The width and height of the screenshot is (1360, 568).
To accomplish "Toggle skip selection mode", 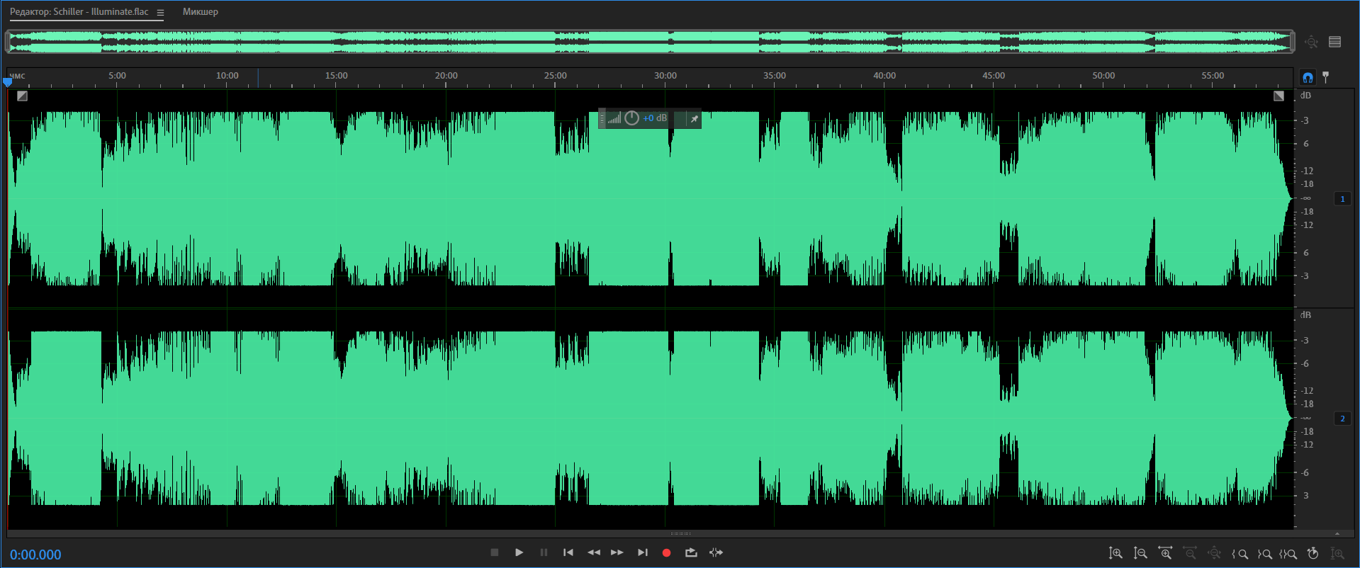I will tap(716, 552).
